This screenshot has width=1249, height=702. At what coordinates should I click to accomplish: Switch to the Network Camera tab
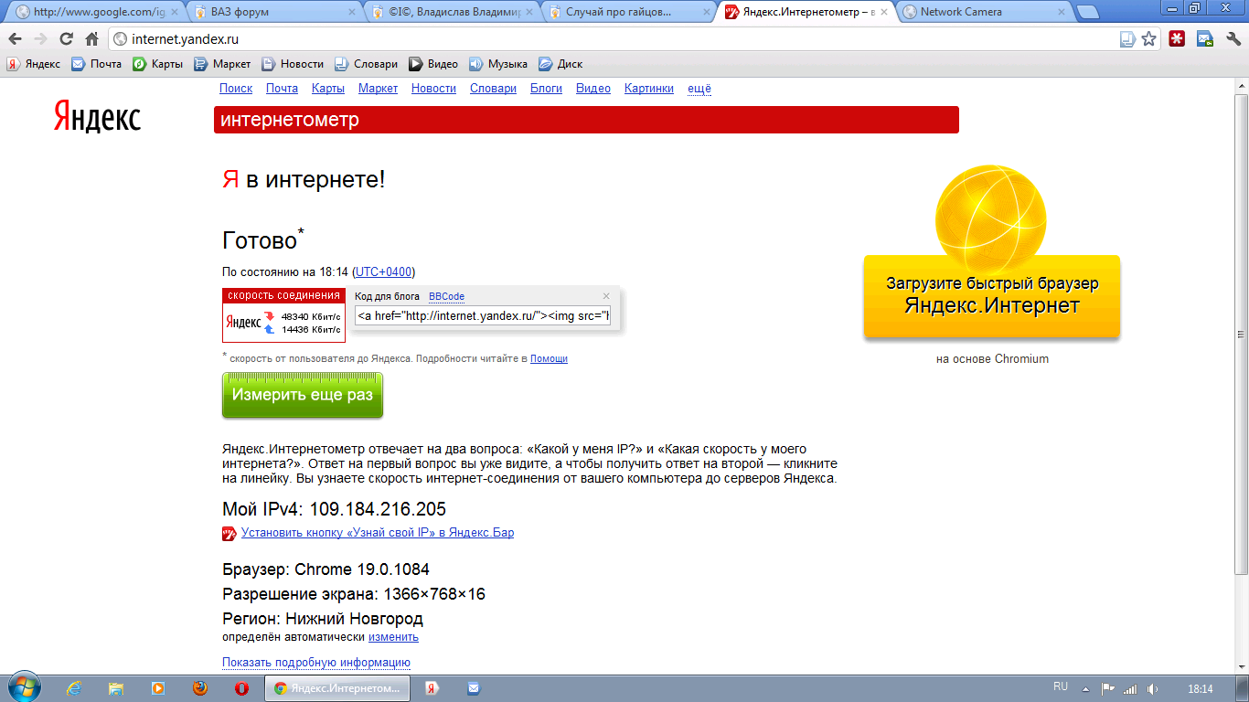[x=984, y=12]
